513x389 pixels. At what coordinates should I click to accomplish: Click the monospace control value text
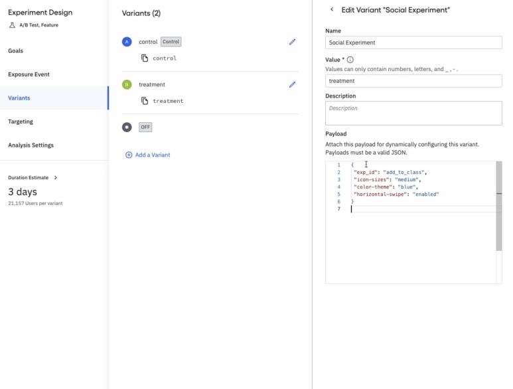tap(165, 58)
